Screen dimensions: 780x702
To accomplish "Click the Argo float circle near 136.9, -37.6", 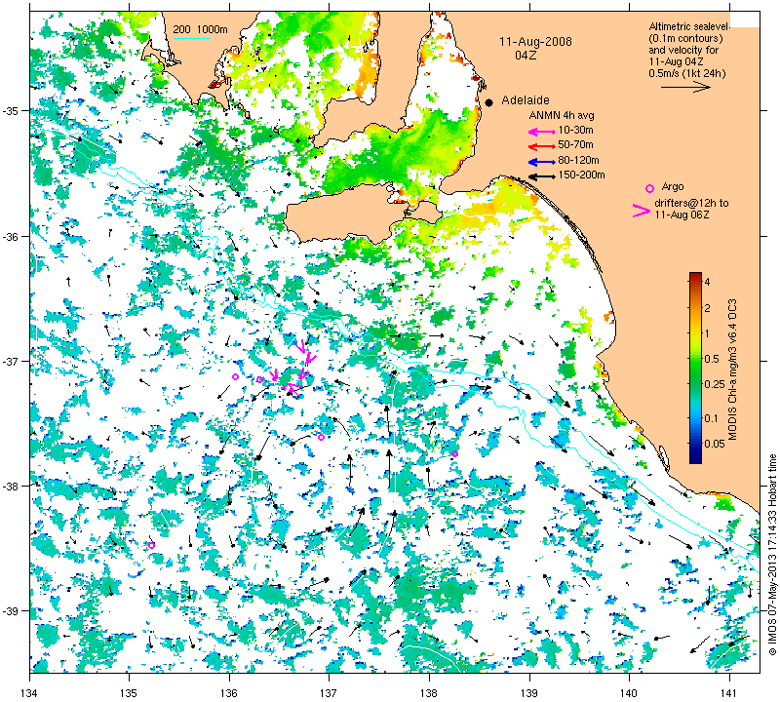I will 322,438.
